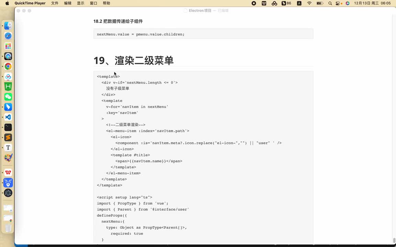Open the 编辑 menu
The height and width of the screenshot is (247, 396).
pos(68,3)
